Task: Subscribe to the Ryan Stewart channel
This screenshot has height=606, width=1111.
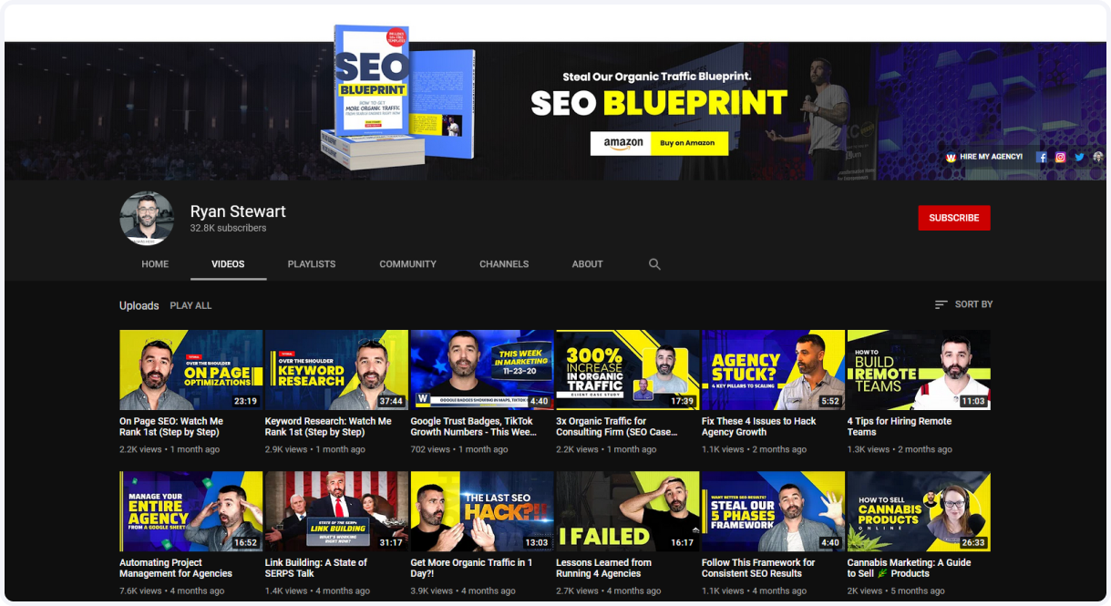Action: click(x=953, y=218)
